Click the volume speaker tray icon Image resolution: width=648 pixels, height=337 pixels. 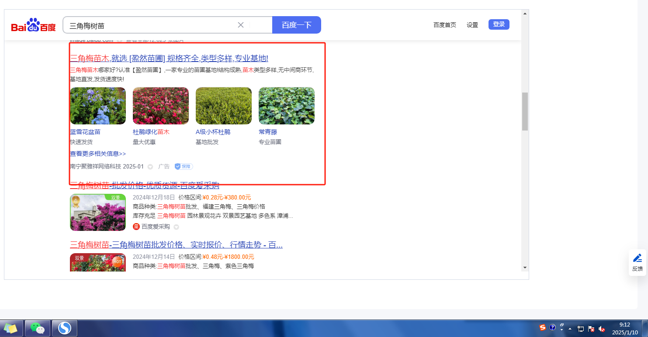point(602,329)
